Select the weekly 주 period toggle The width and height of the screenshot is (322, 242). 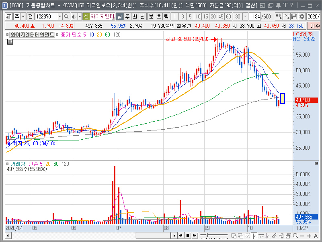pyautogui.click(x=127, y=16)
